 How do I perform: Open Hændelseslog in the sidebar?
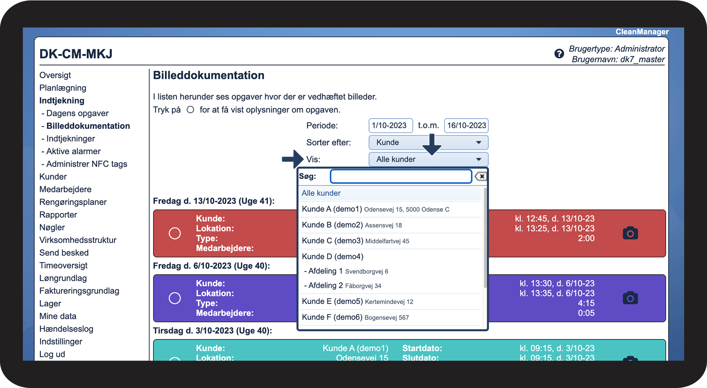pos(66,329)
